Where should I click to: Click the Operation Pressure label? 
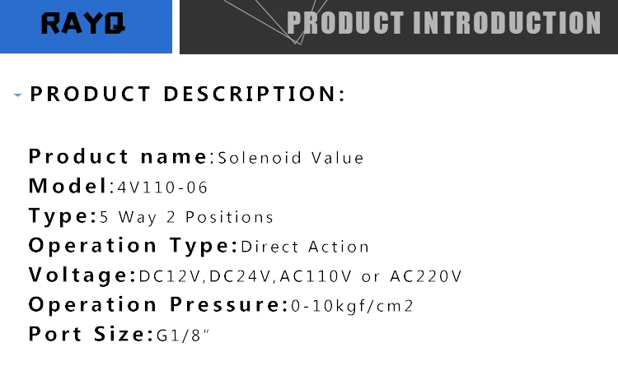158,304
